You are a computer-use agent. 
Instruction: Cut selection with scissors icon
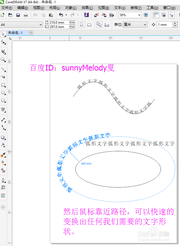point(36,15)
